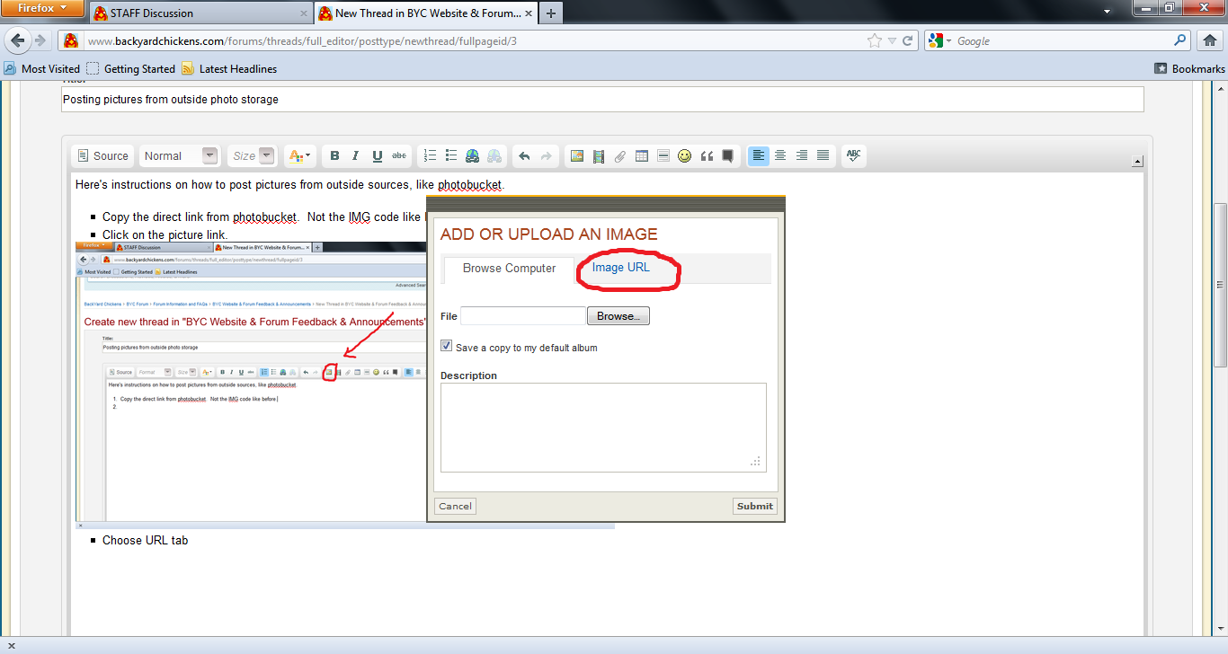Click the Browse... file button
1228x654 pixels.
(618, 316)
